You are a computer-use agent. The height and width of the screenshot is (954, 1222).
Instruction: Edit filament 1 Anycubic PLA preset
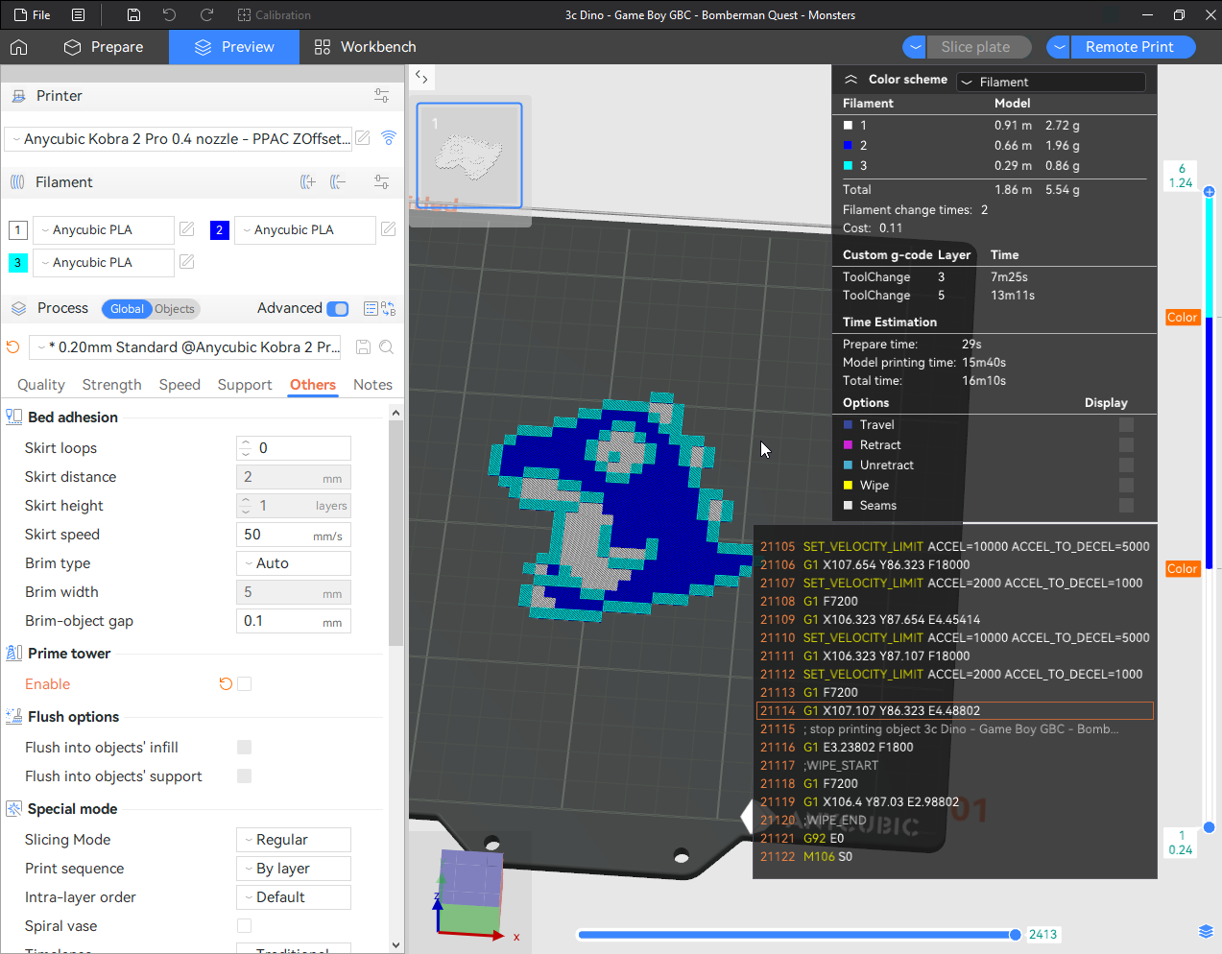[x=187, y=229]
